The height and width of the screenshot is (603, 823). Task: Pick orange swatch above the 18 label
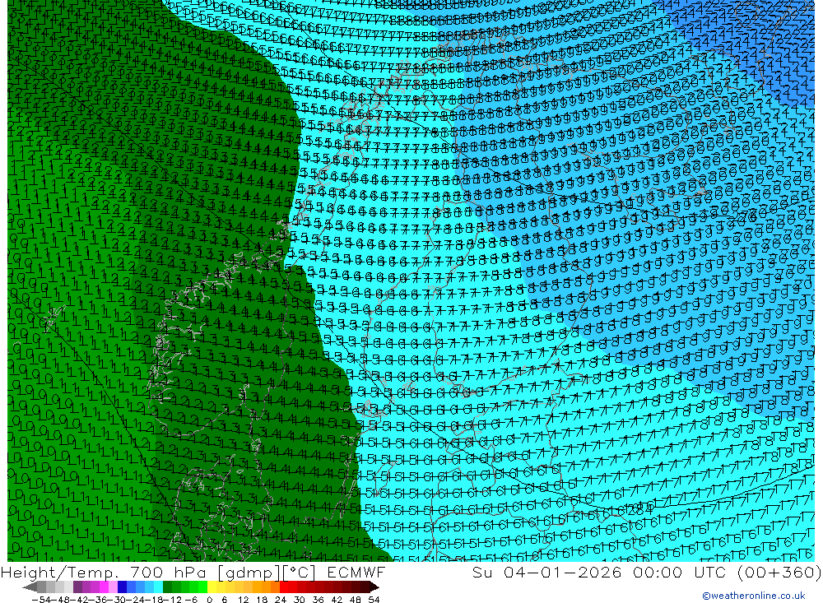(266, 587)
